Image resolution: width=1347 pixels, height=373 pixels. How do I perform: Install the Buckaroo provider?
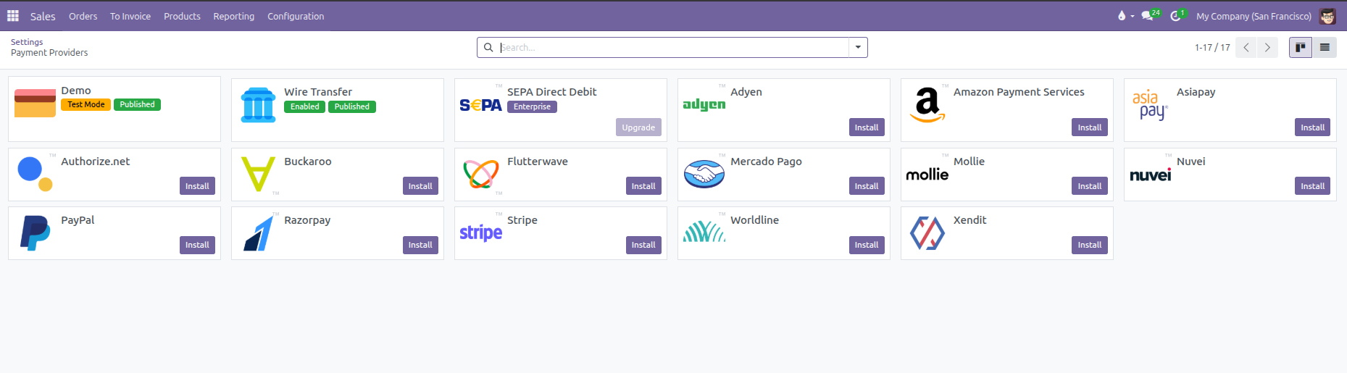click(420, 186)
